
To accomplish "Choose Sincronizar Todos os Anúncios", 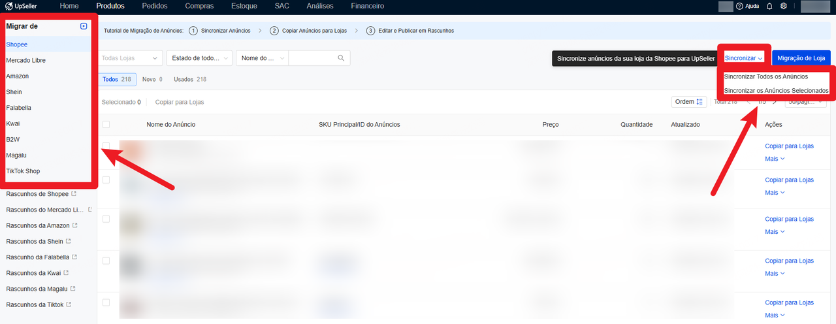I will click(766, 76).
